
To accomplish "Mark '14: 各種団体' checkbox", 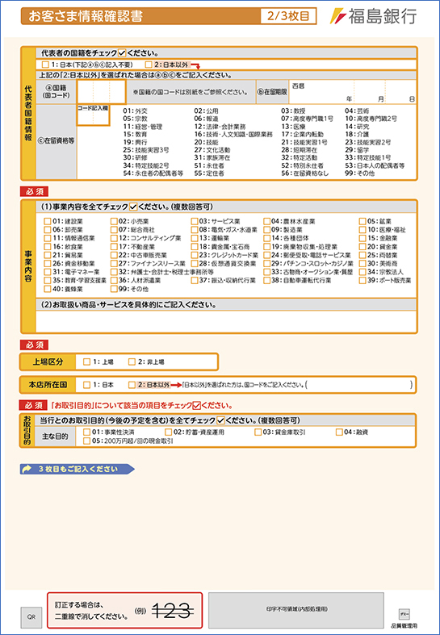I will click(x=266, y=239).
